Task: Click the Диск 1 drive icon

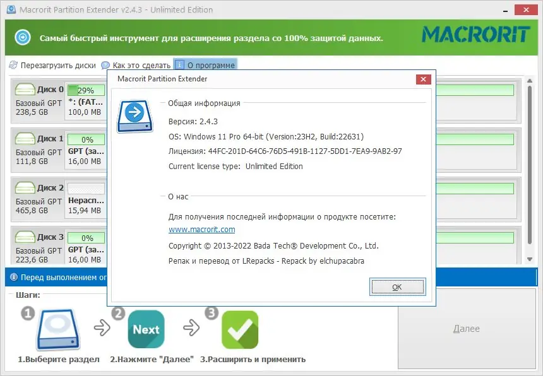Action: (25, 138)
